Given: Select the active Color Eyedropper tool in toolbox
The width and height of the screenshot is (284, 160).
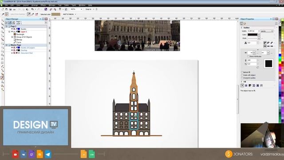Looking at the screenshot, I should pos(2,78).
